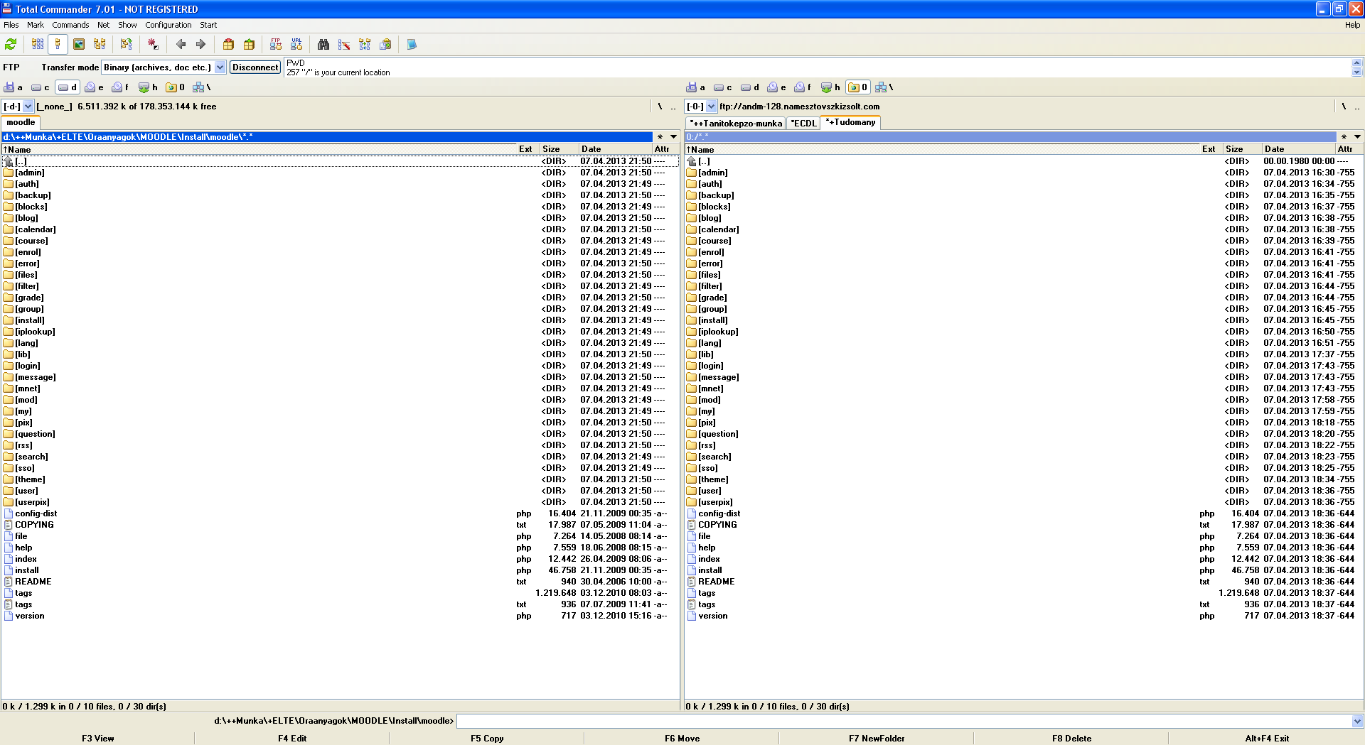Open right panel directory history arrow
This screenshot has width=1365, height=745.
[1357, 137]
